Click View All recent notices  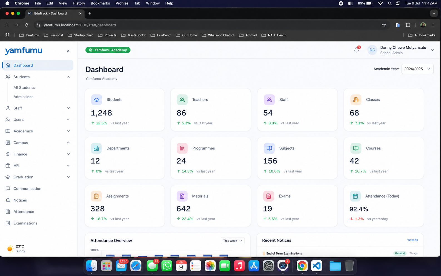pyautogui.click(x=413, y=240)
